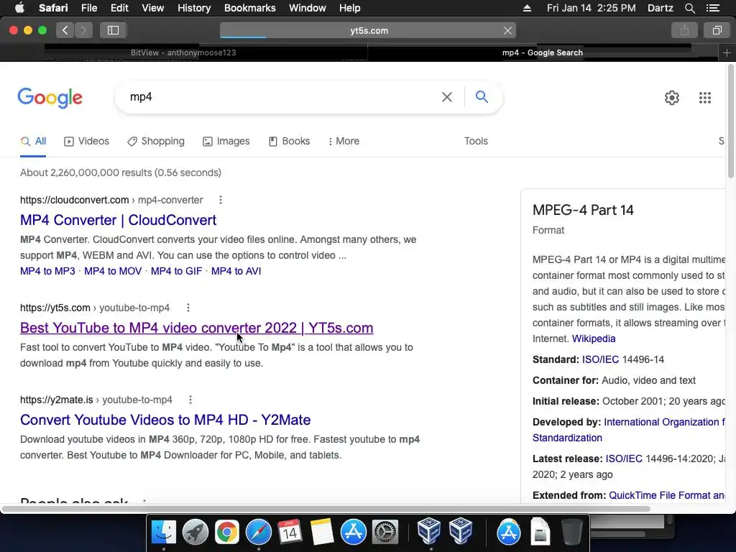Open three-dot menu beside y2mate.is result

tap(190, 400)
